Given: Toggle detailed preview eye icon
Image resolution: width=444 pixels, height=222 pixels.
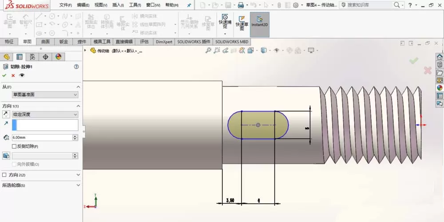Looking at the screenshot, I should pyautogui.click(x=22, y=75).
